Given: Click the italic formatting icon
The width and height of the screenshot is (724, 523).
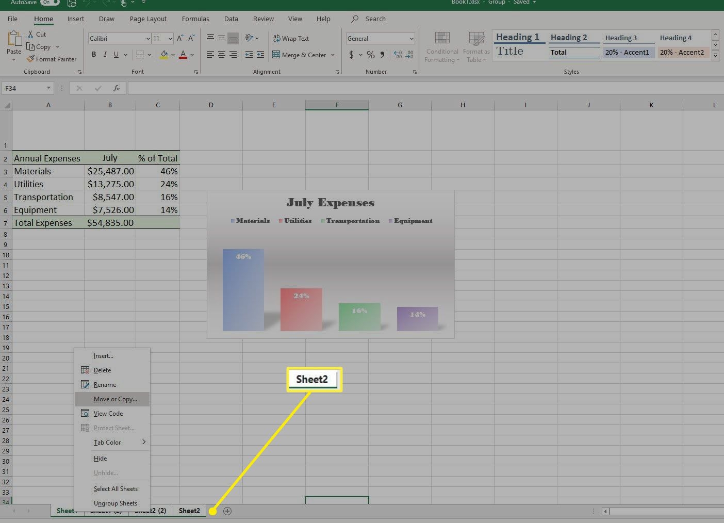Looking at the screenshot, I should pyautogui.click(x=105, y=55).
